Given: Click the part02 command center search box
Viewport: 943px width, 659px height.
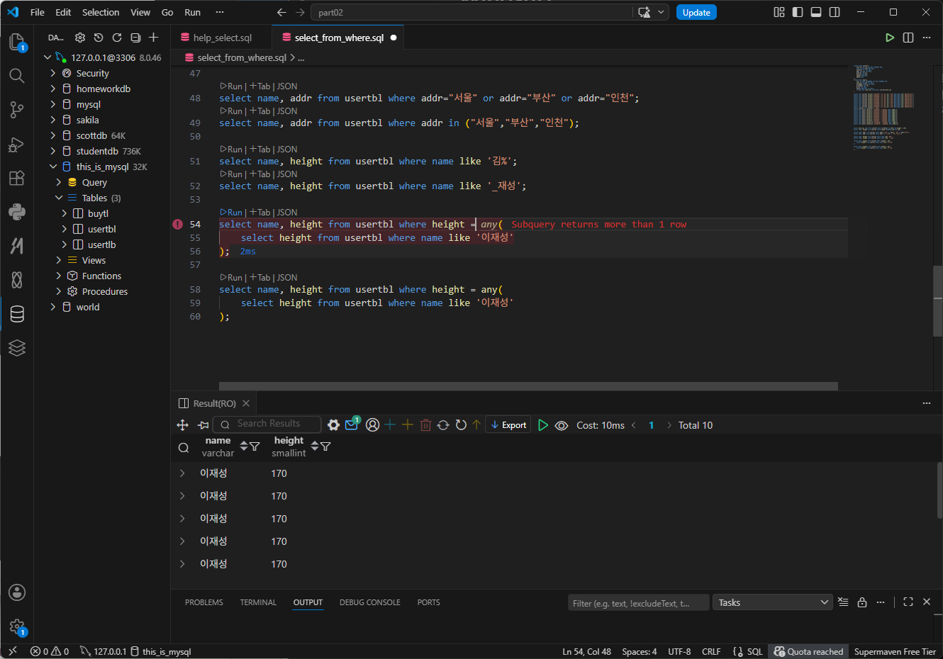Looking at the screenshot, I should coord(472,12).
